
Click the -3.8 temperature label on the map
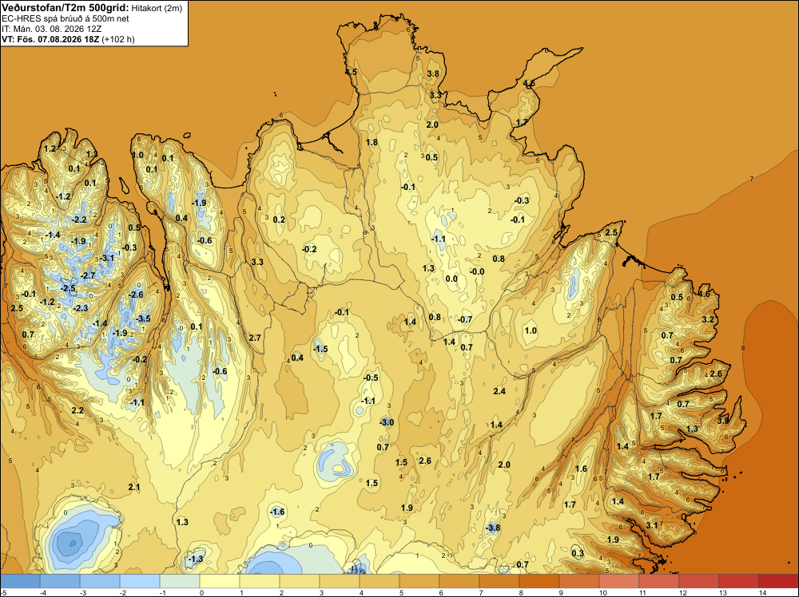(x=493, y=528)
